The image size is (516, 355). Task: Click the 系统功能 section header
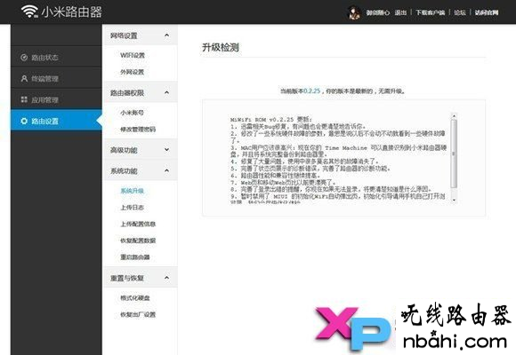[x=141, y=170]
